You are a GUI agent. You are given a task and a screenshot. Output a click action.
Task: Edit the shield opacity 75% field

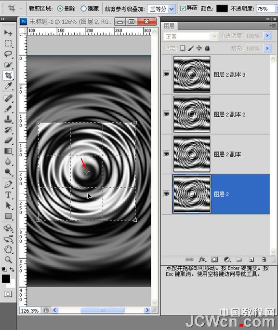pyautogui.click(x=265, y=9)
